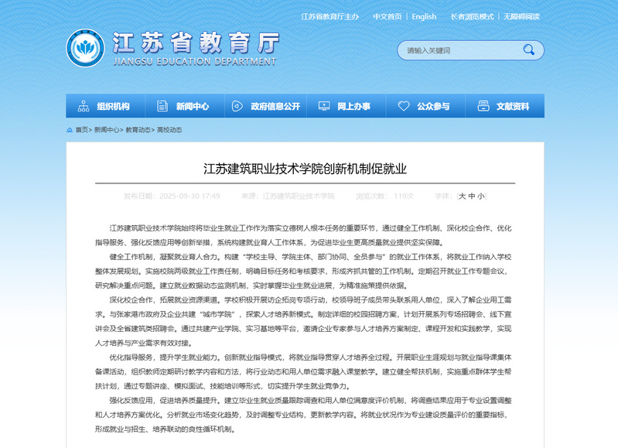
Task: Click the keyword search input field
Action: pos(456,50)
